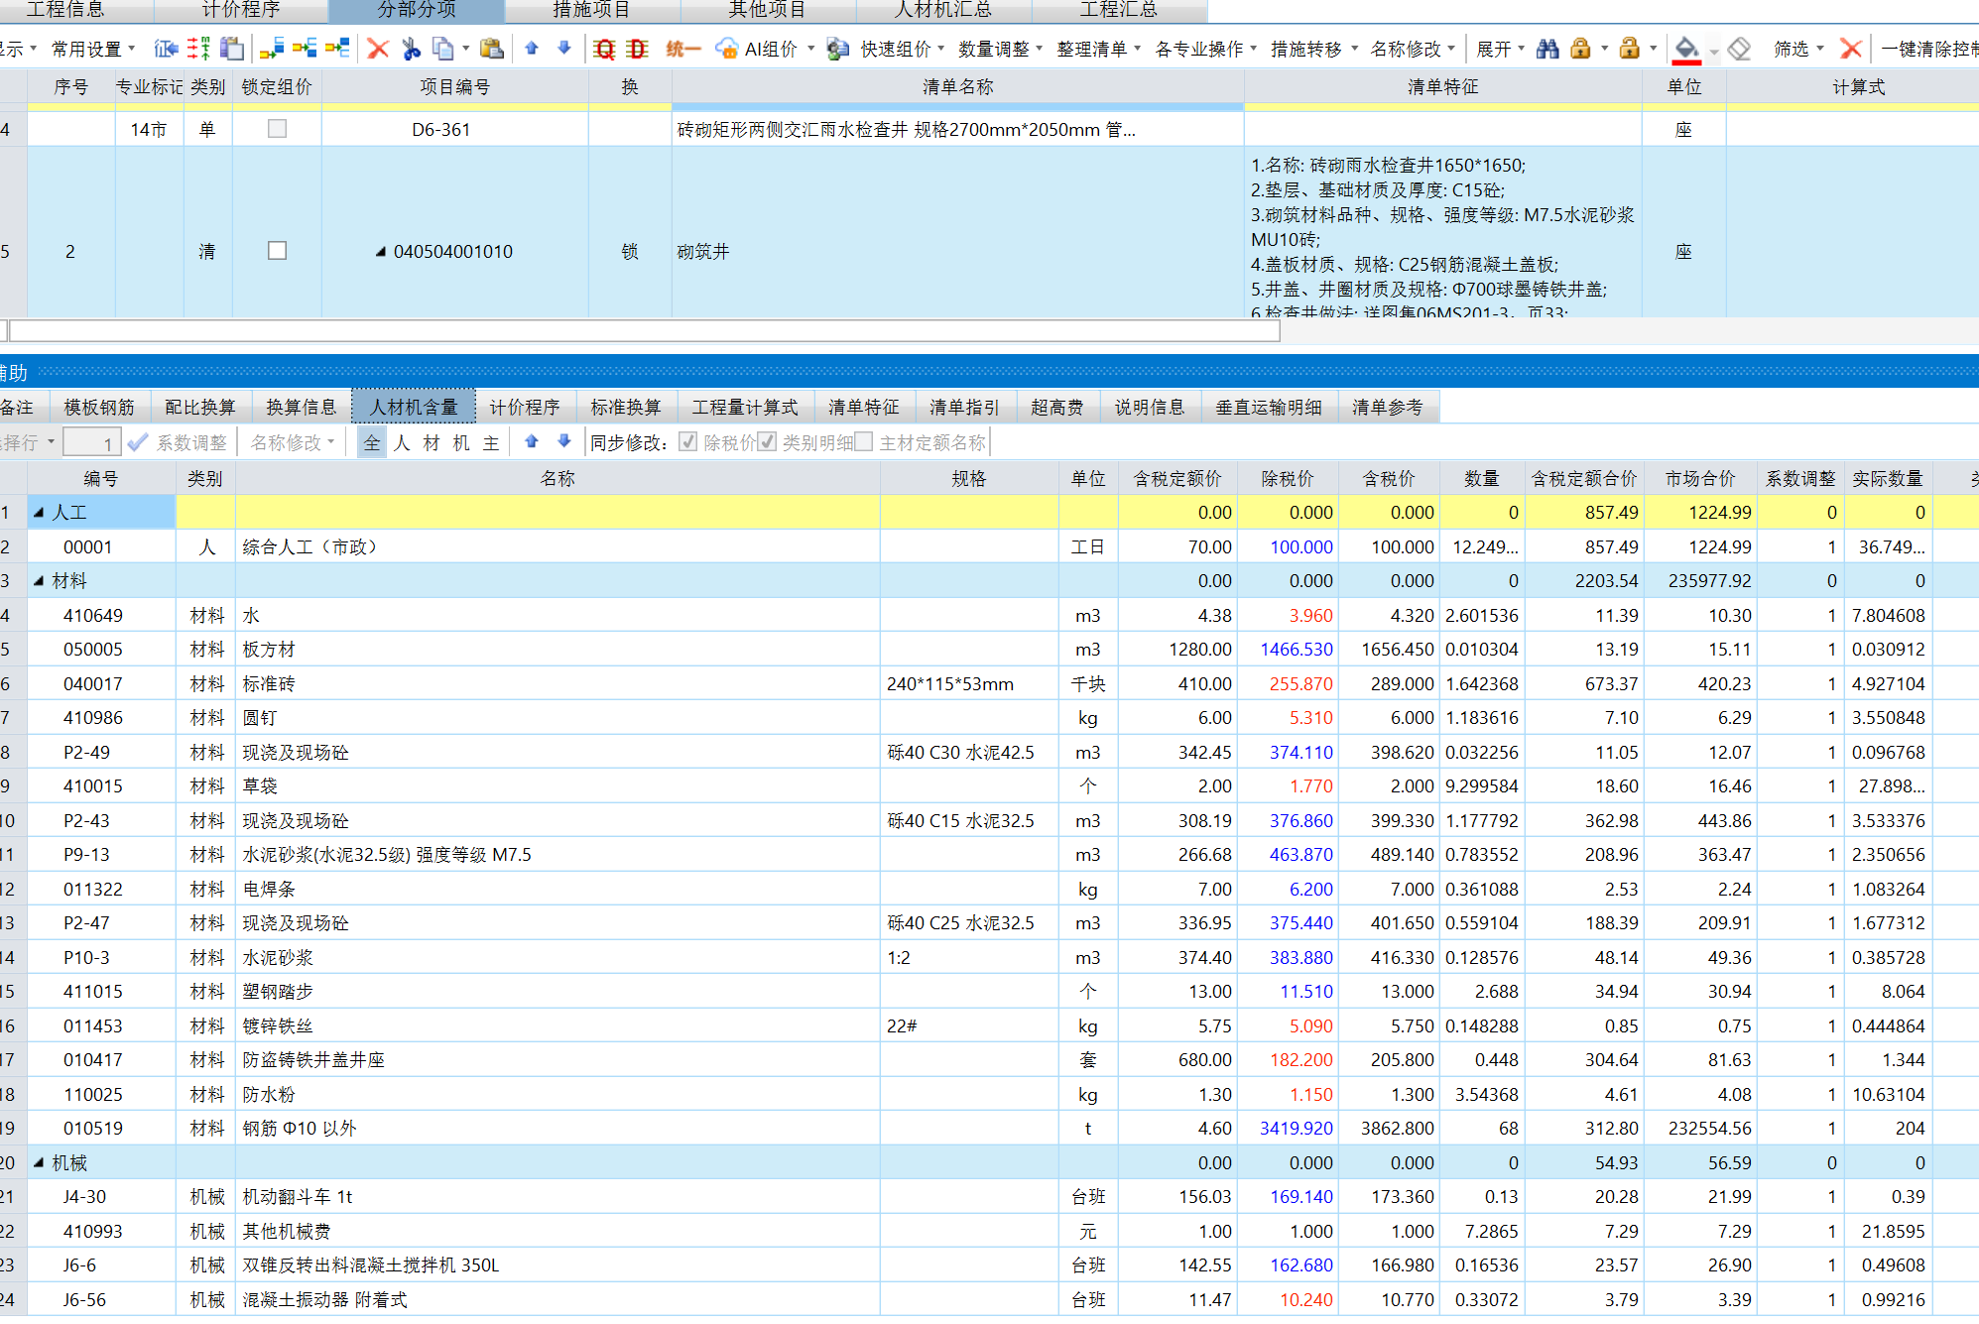This screenshot has height=1324, width=1979.
Task: Toggle 锁定组价 checkbox for D6-361 row
Action: 278,129
